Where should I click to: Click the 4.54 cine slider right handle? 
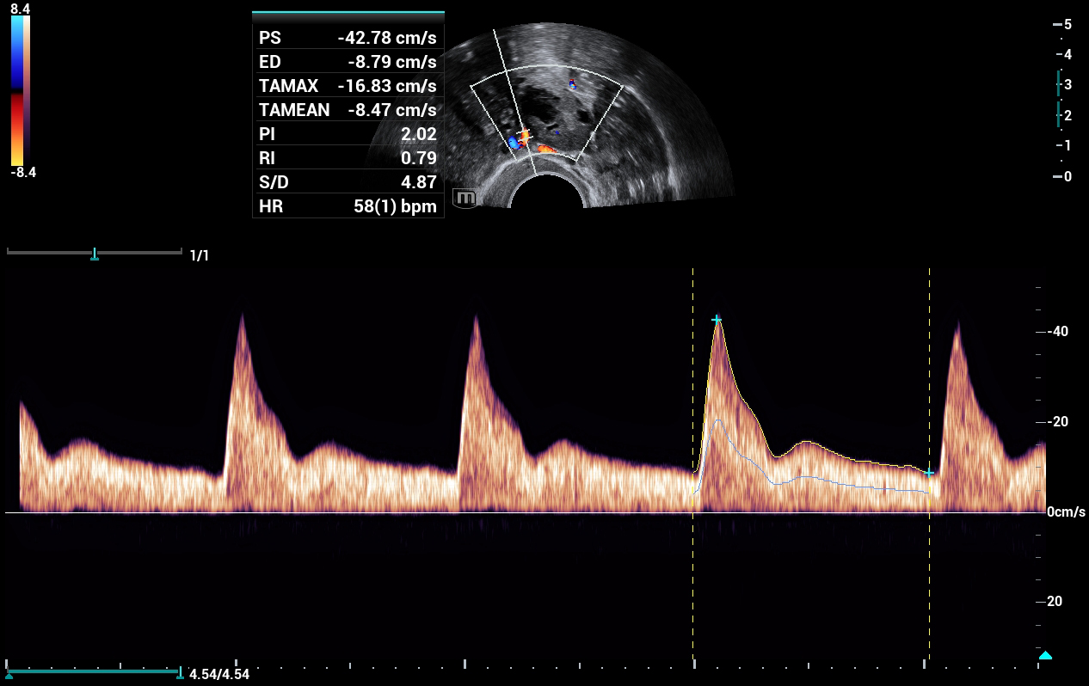click(x=179, y=674)
